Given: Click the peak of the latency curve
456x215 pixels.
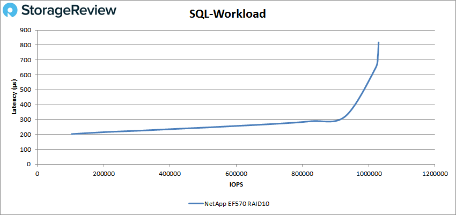Looking at the screenshot, I should (379, 42).
